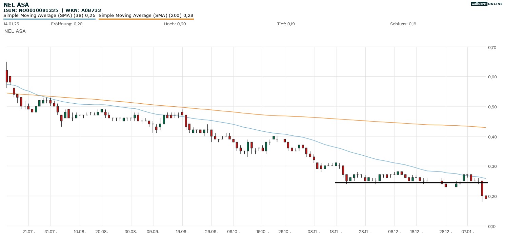This screenshot has width=505, height=233.
Task: Click the Hoch: 0,20 value
Action: (175, 24)
